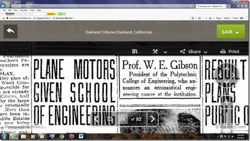This screenshot has height=141, width=250.
Task: Open the Page dropdown in command bar
Action: pos(219,18)
